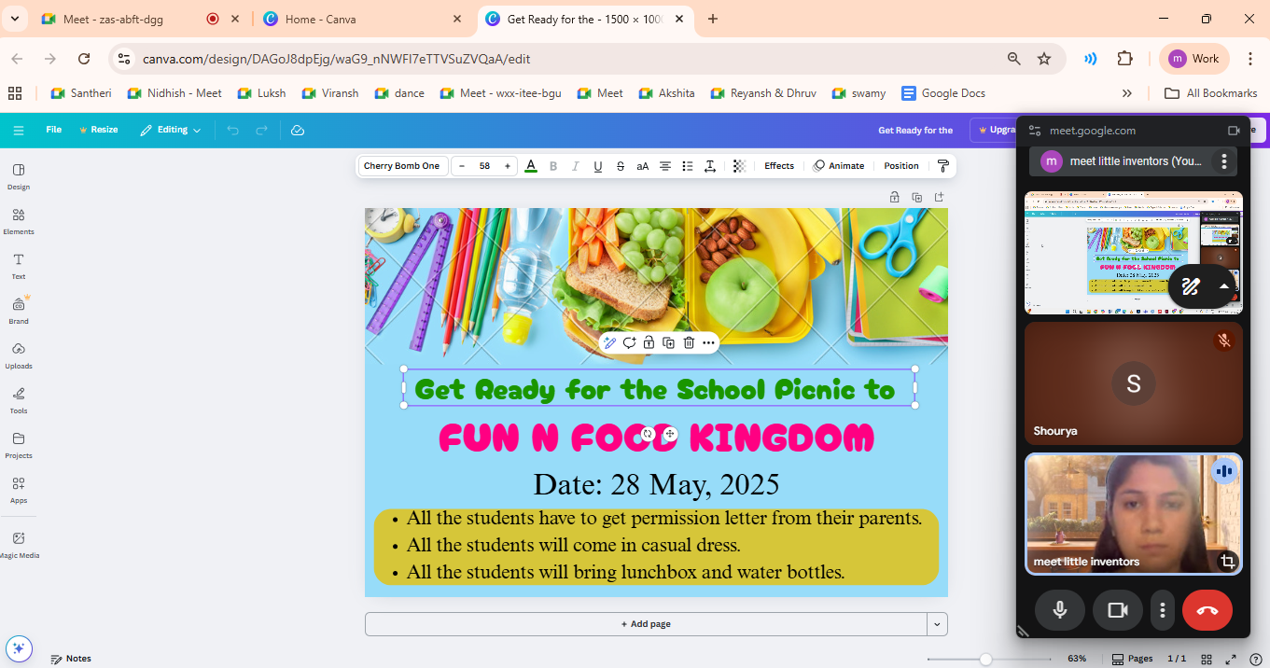Open the Uploads panel
This screenshot has width=1270, height=668.
click(x=19, y=355)
